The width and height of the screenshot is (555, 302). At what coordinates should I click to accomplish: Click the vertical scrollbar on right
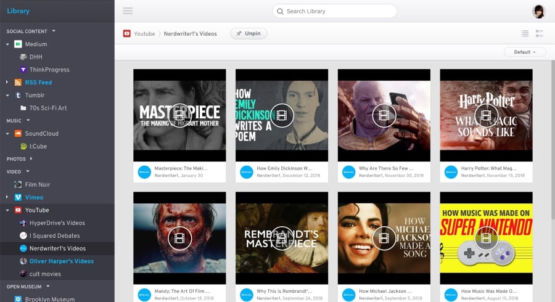pos(553,140)
